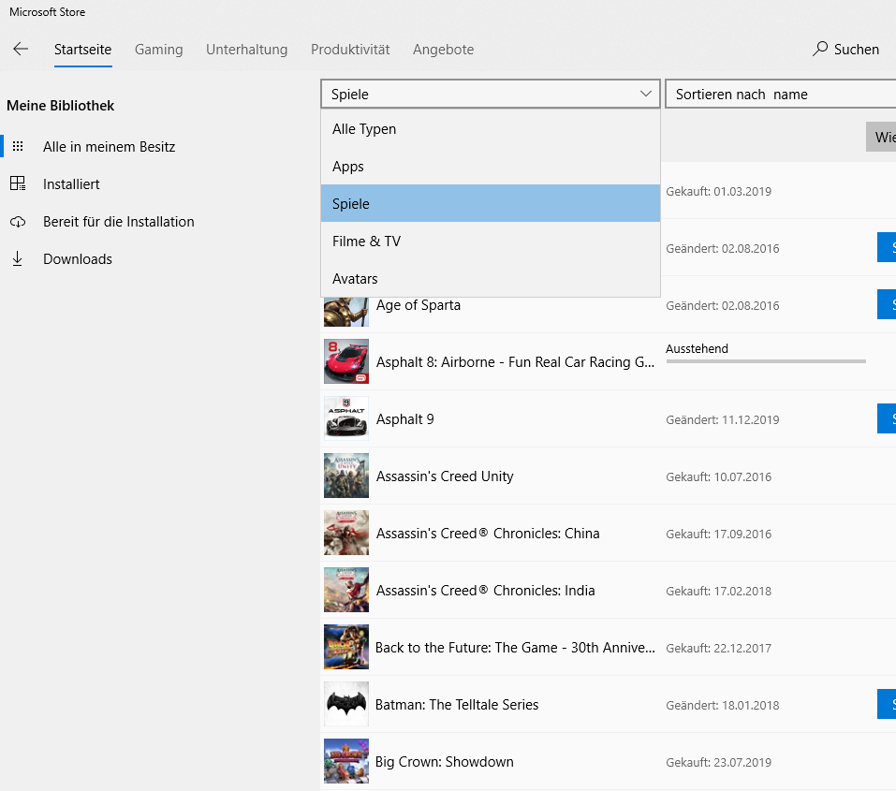The image size is (896, 791).
Task: Switch to the Startseite tab
Action: [82, 50]
